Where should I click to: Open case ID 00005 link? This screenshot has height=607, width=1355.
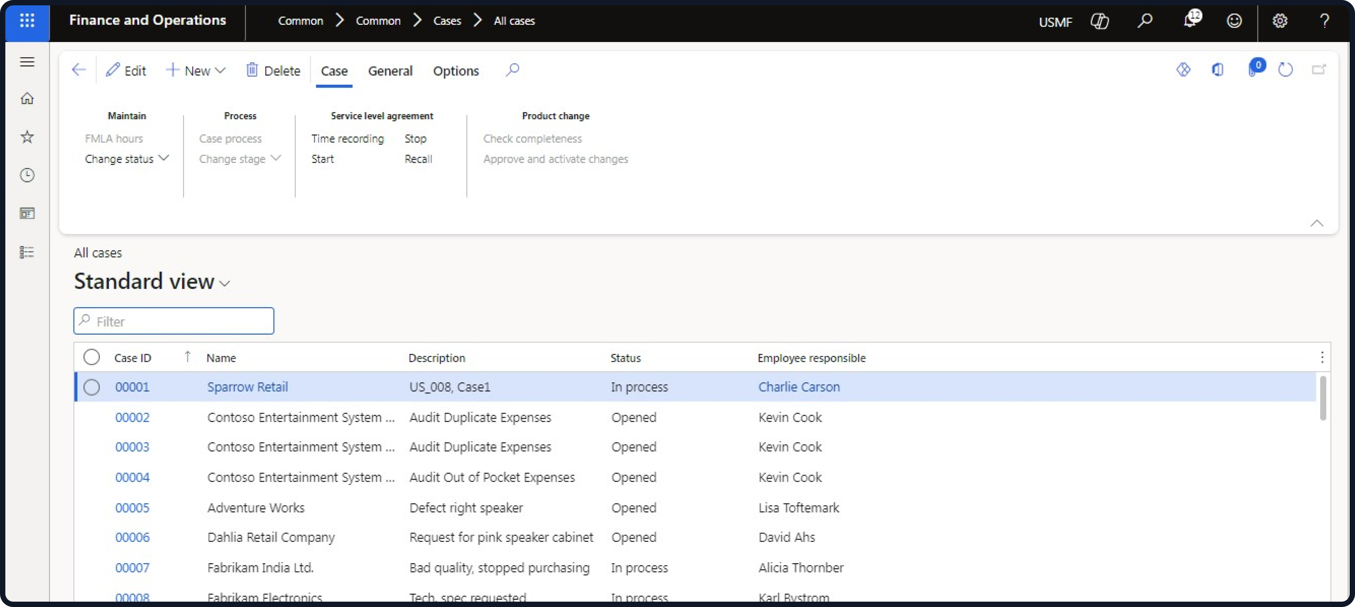coord(132,507)
